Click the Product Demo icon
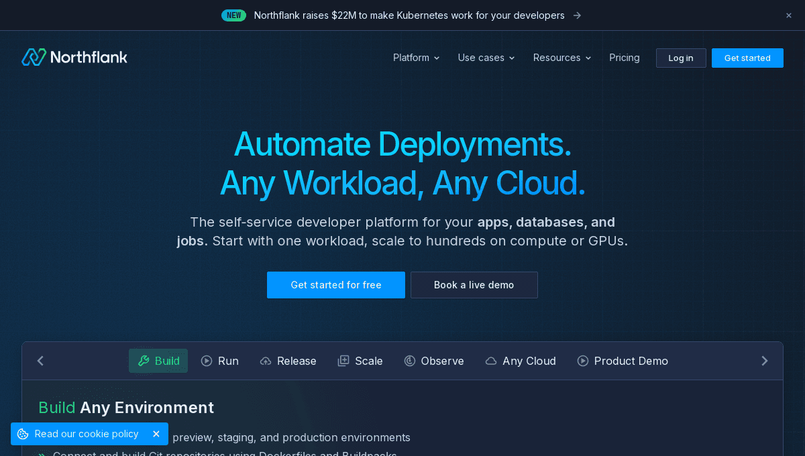Image resolution: width=805 pixels, height=456 pixels. click(x=582, y=361)
